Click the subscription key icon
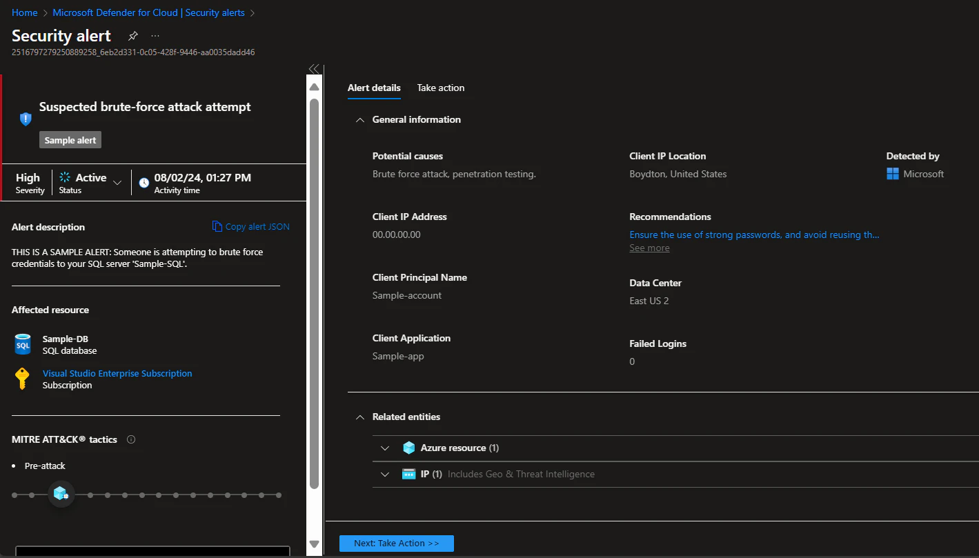This screenshot has width=979, height=558. tap(23, 379)
